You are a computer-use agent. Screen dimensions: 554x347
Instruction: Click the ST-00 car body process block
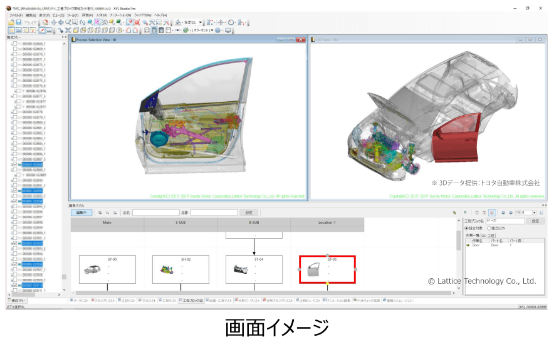pos(107,269)
